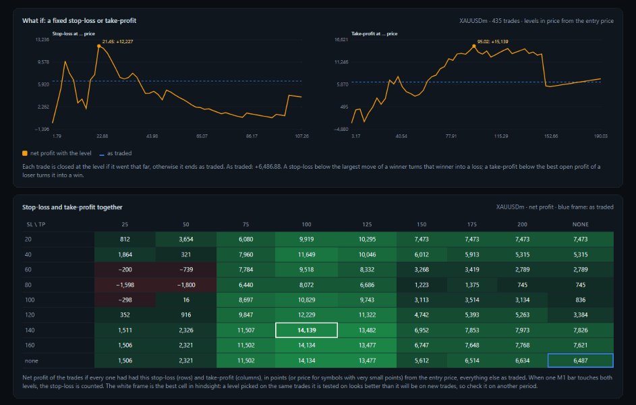The image size is (636, 405).
Task: Click the blue "as traded" legend marker
Action: (102, 154)
